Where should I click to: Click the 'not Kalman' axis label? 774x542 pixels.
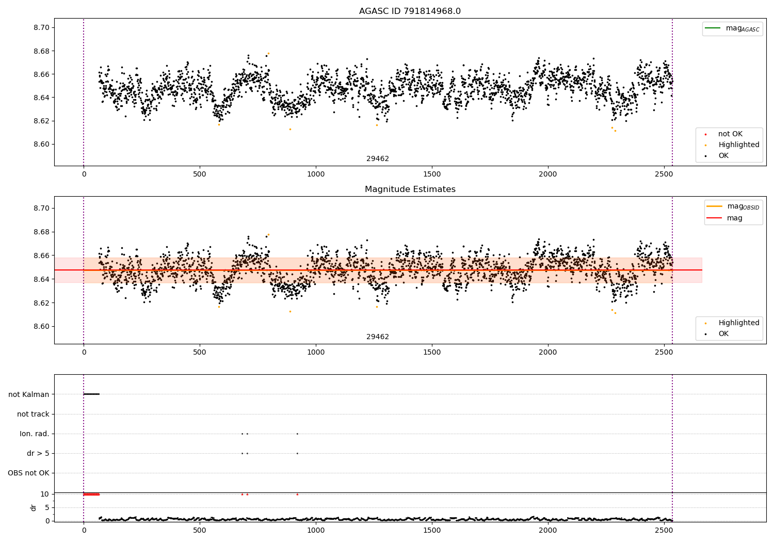tap(29, 395)
